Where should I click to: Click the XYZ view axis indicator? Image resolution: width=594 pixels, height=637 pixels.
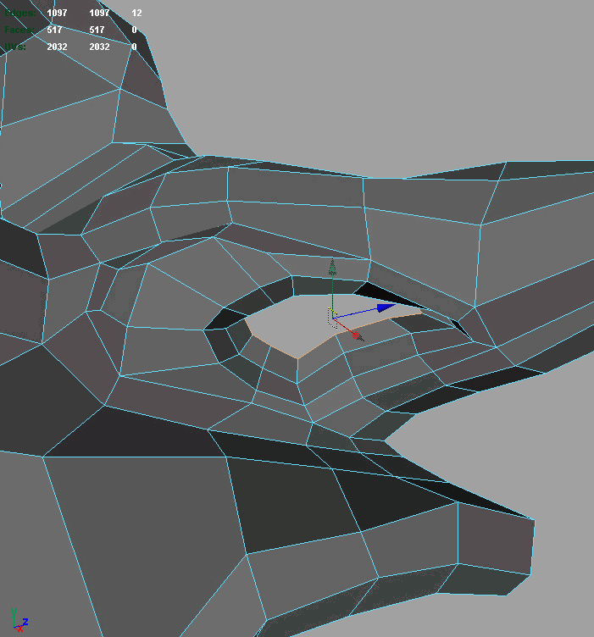click(19, 619)
